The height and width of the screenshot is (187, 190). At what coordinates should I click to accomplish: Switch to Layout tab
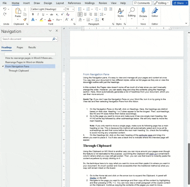(x=60, y=3)
